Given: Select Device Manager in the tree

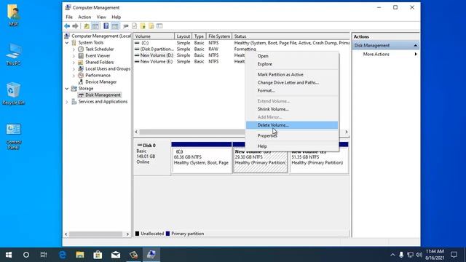Looking at the screenshot, I should pyautogui.click(x=100, y=82).
